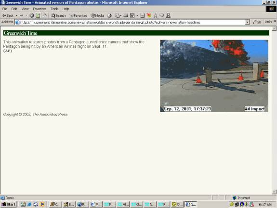Click the messenger people tray icon
This screenshot has width=277, height=208.
252,204
